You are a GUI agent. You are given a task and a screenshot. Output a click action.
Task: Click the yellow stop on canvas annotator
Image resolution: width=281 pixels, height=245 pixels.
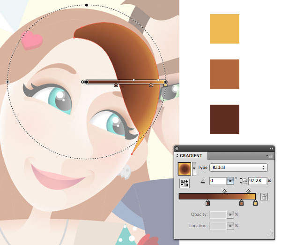(x=165, y=85)
